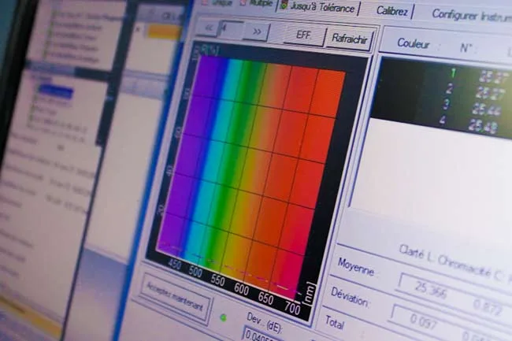Select measurement row 3 with value 25.44
512x341 pixels.
coord(445,106)
